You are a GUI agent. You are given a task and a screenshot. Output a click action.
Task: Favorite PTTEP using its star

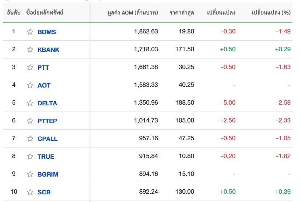pos(30,121)
